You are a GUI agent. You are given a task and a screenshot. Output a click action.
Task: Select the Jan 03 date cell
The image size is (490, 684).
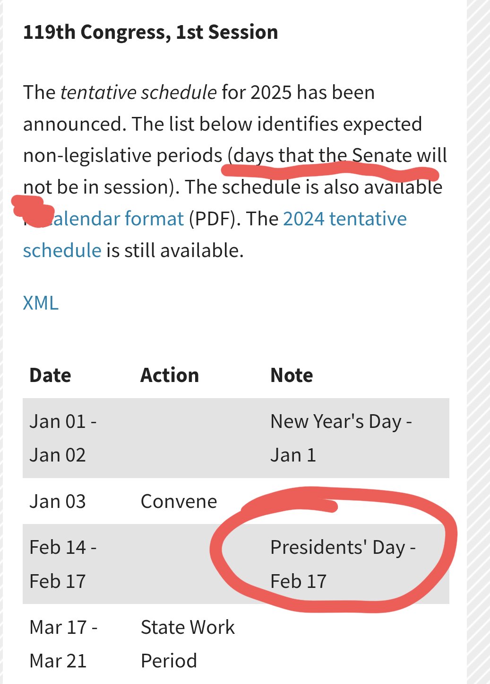click(58, 502)
